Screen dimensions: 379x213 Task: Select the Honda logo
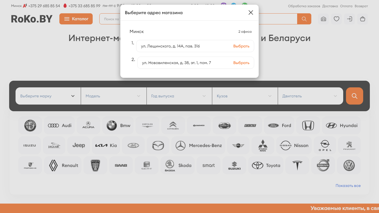tap(308, 125)
